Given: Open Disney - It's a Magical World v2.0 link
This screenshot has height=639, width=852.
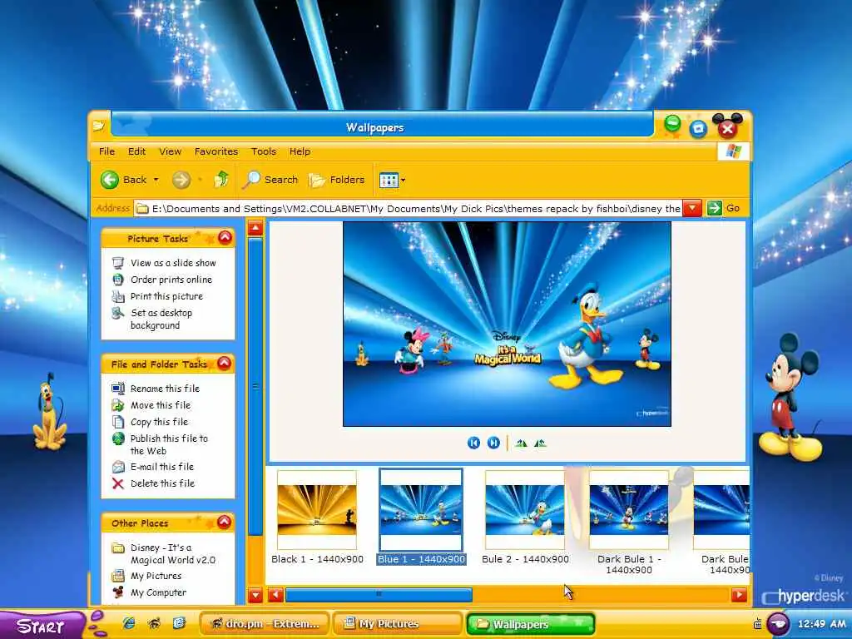Looking at the screenshot, I should 173,553.
